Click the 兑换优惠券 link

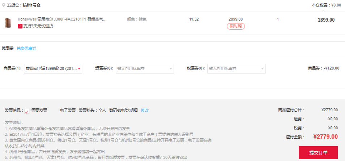click(x=26, y=48)
